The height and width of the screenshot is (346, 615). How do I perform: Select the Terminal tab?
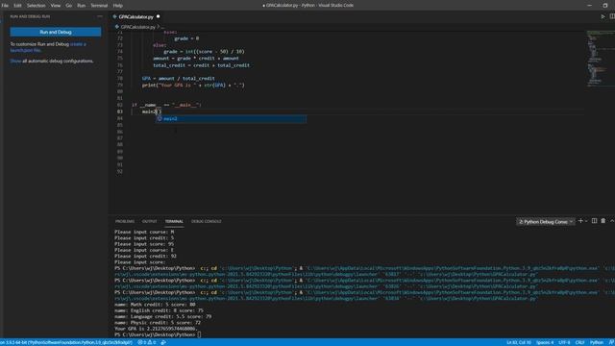[174, 221]
